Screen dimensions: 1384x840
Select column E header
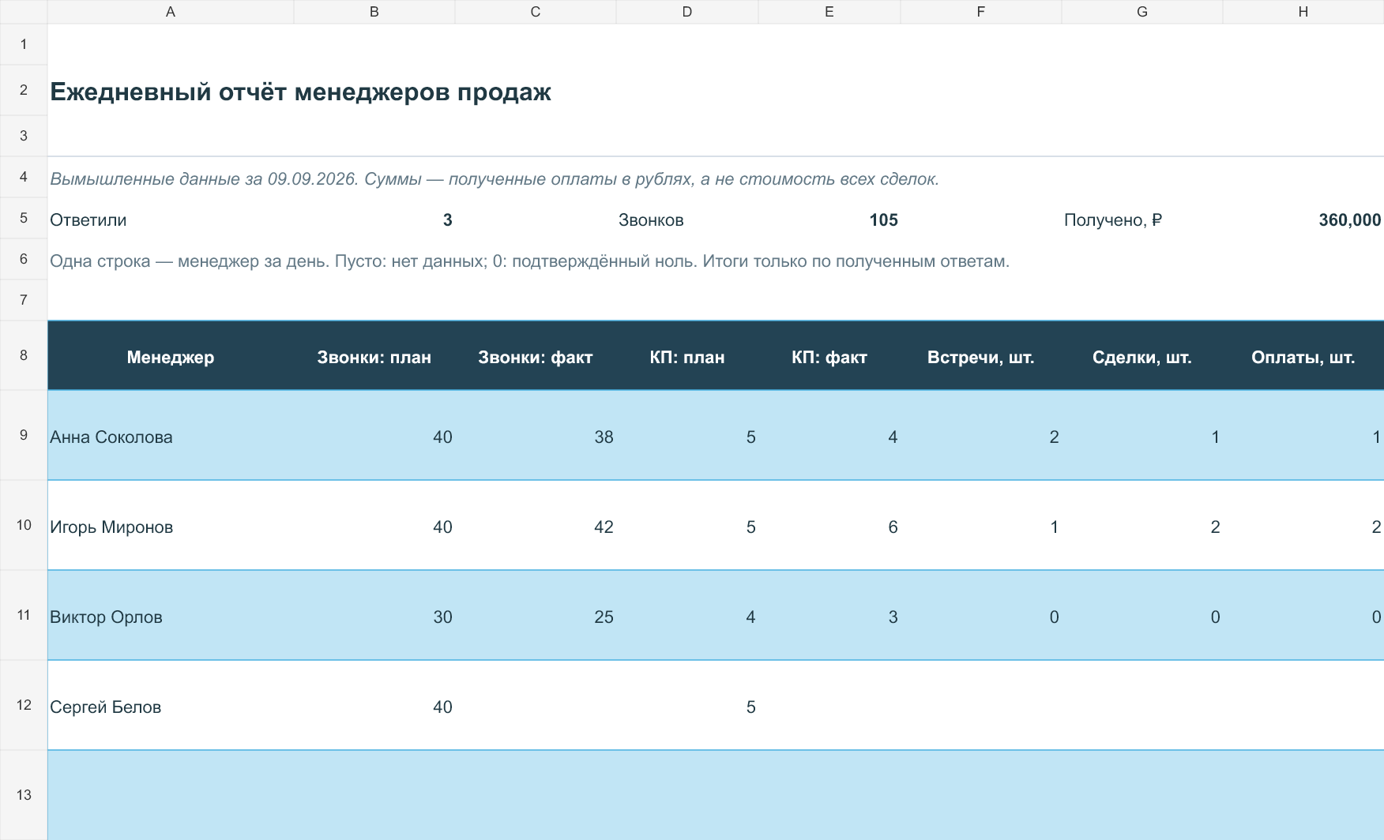[x=829, y=12]
